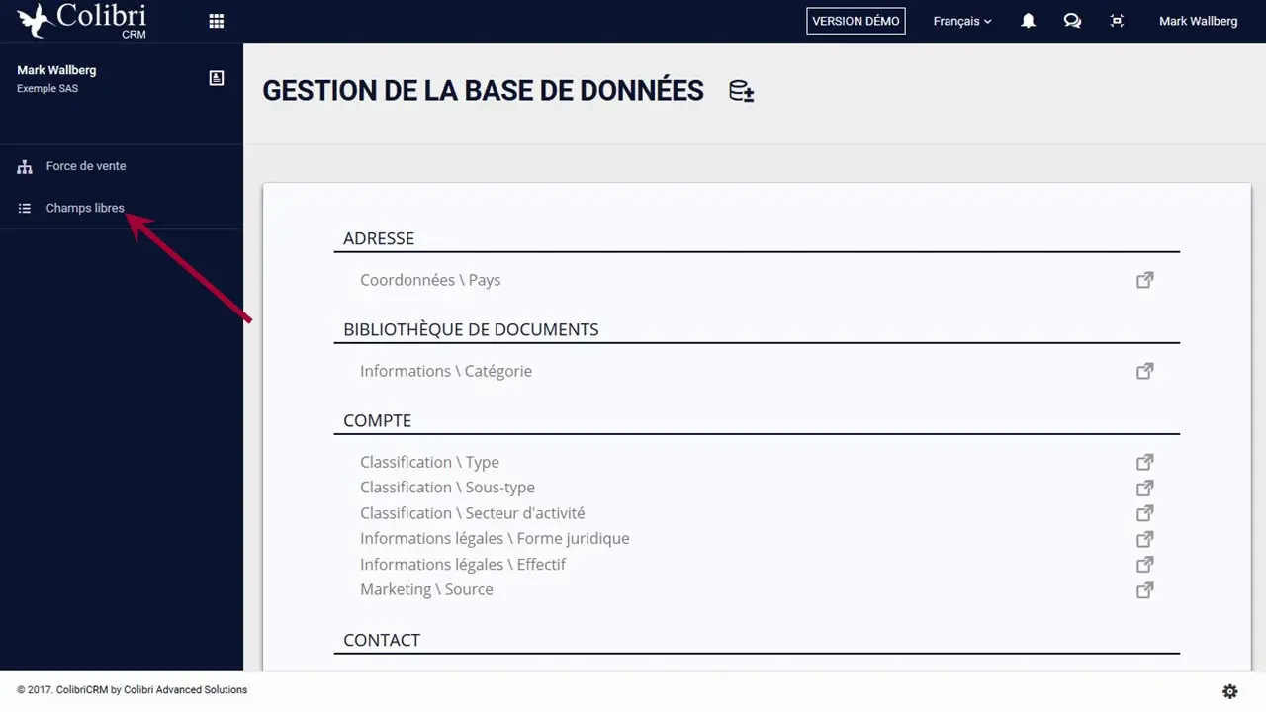Click the Colibri CRM logo
1266x712 pixels.
[x=81, y=21]
